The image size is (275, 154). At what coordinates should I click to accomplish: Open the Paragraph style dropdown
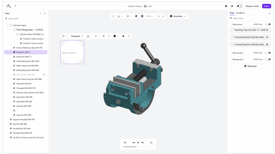click(77, 36)
